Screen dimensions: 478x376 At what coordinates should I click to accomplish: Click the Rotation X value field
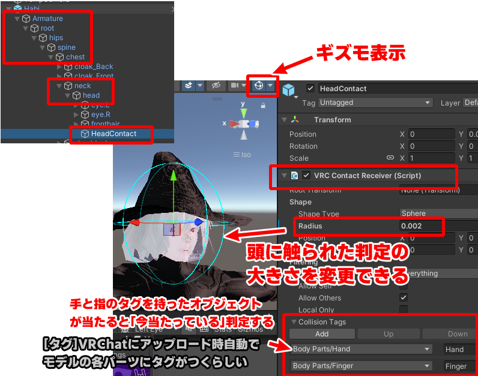point(431,146)
